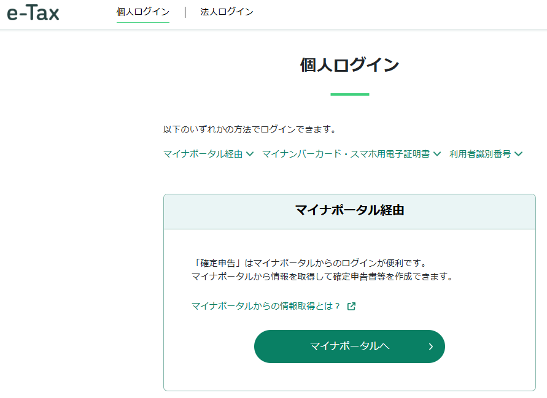Open the 法人ログイン tab
Screen dimensions: 547x398
tap(227, 12)
